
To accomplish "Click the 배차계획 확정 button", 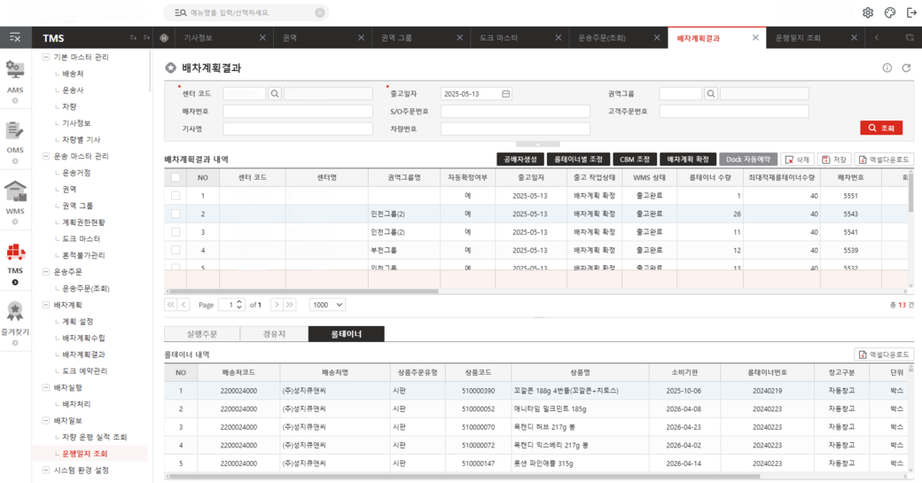I will (x=688, y=160).
